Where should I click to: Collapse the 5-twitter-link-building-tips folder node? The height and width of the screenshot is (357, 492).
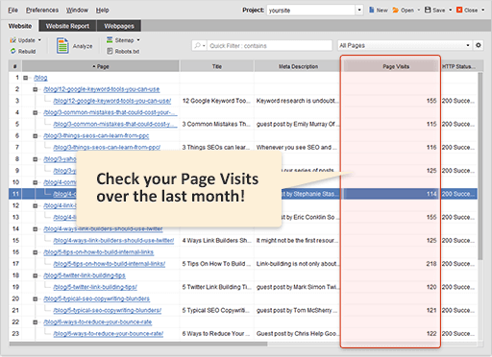[x=36, y=275]
